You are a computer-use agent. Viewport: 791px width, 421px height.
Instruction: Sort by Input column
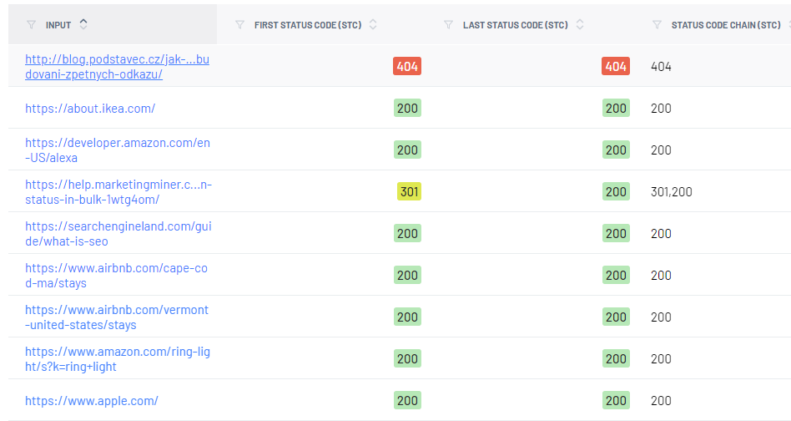[x=83, y=24]
